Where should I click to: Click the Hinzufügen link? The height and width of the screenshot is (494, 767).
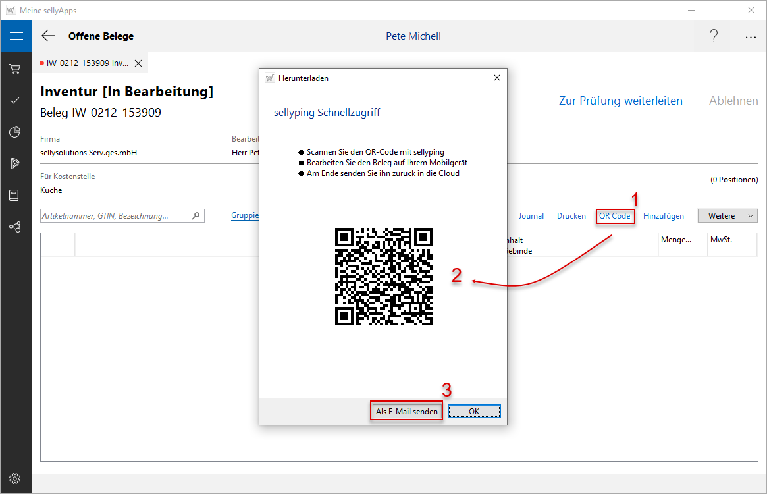tap(663, 216)
